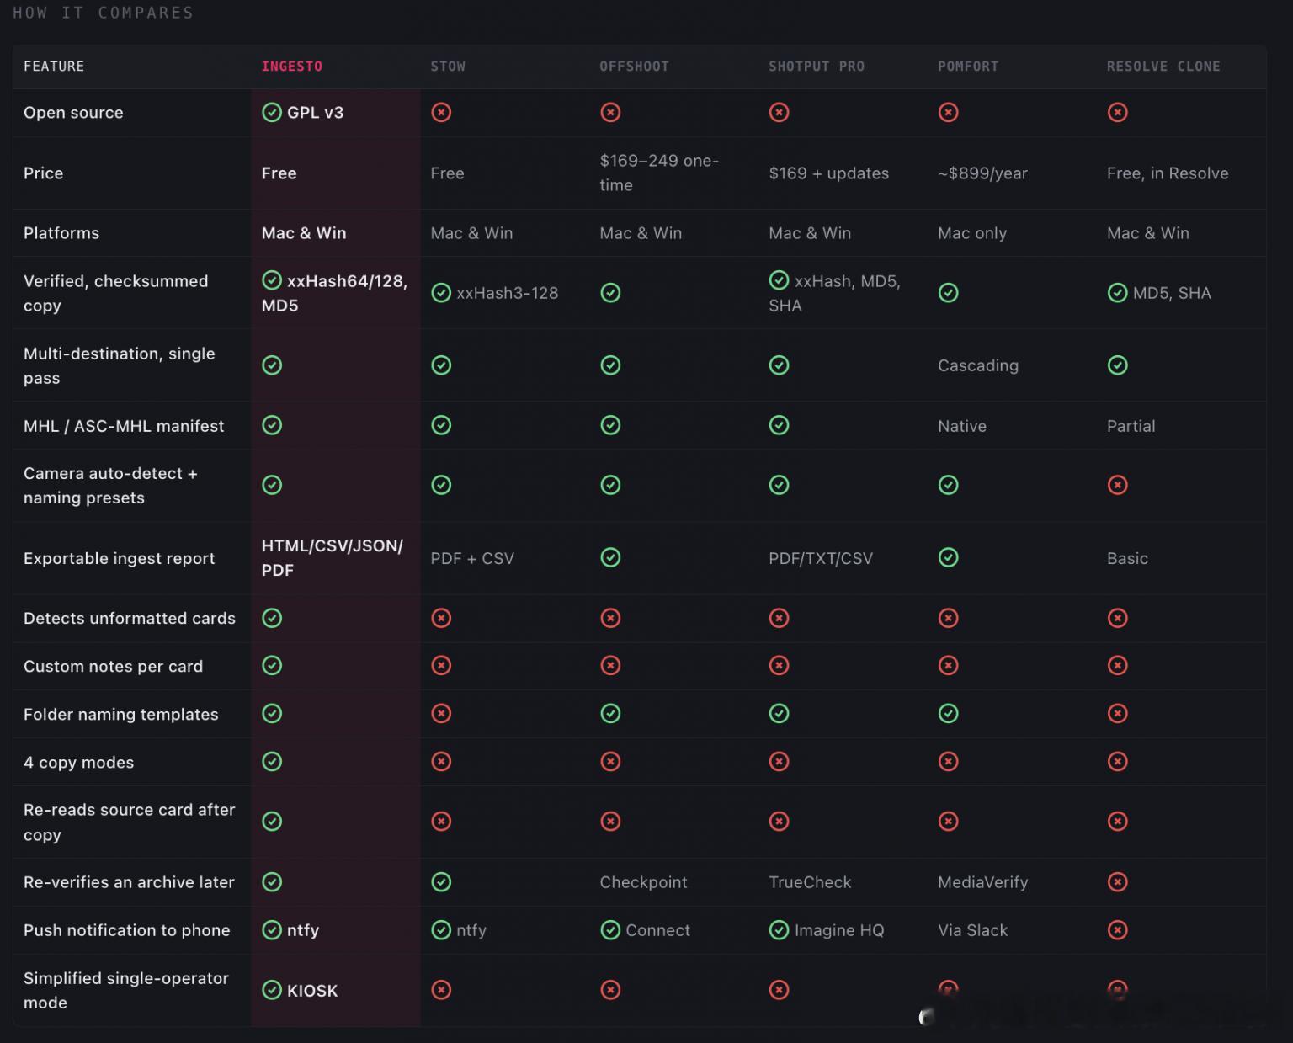Click the "HOW IT COMPARES" heading
Viewport: 1293px width, 1043px height.
[x=103, y=13]
